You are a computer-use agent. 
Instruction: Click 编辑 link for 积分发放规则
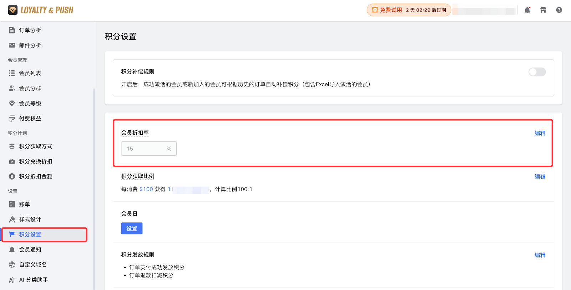pyautogui.click(x=540, y=255)
